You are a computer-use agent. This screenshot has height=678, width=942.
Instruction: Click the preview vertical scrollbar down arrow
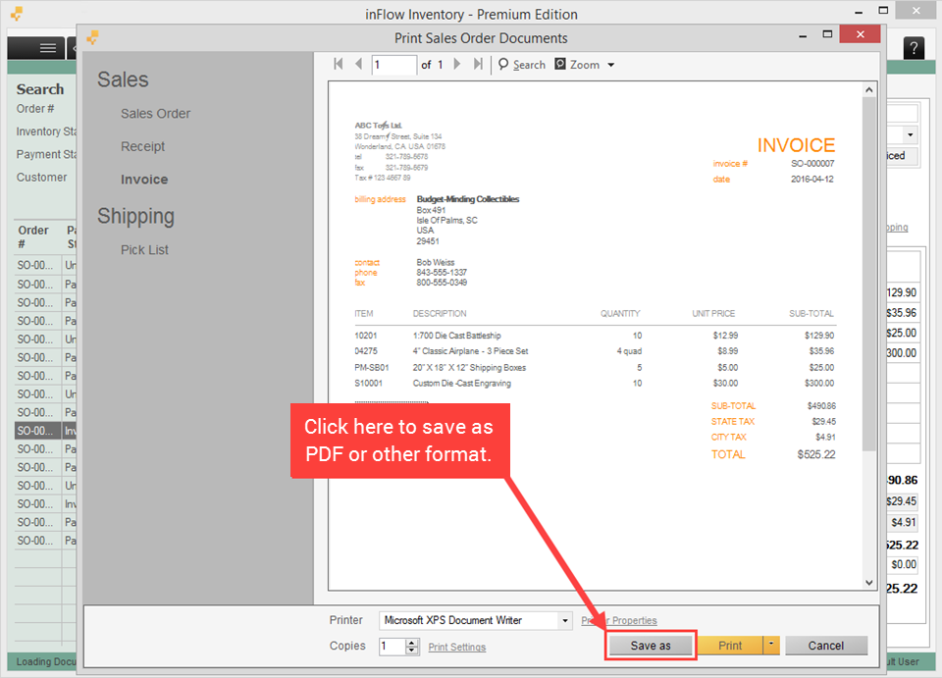pos(868,583)
